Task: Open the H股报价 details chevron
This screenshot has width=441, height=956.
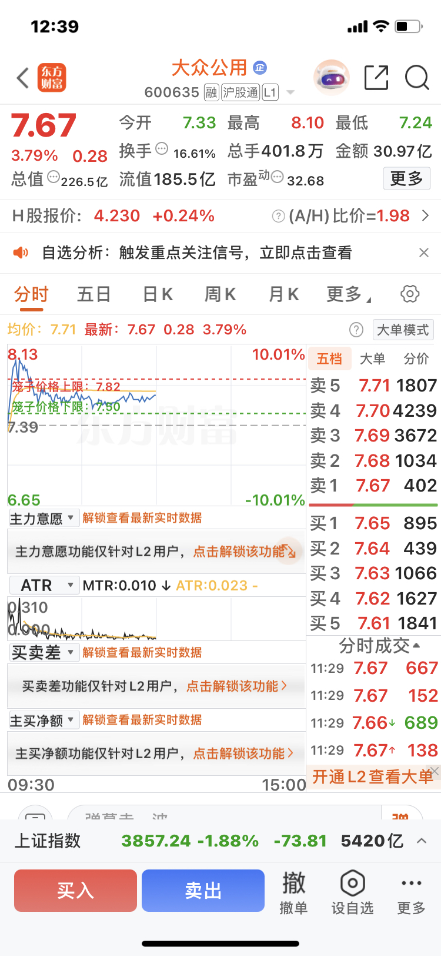Action: pos(426,216)
